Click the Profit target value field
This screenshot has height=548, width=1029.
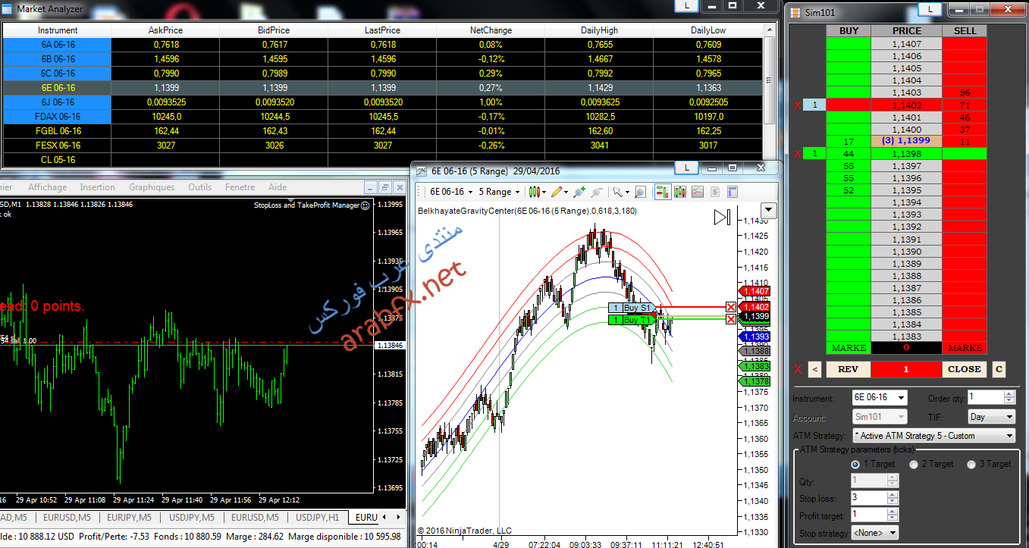click(x=868, y=515)
